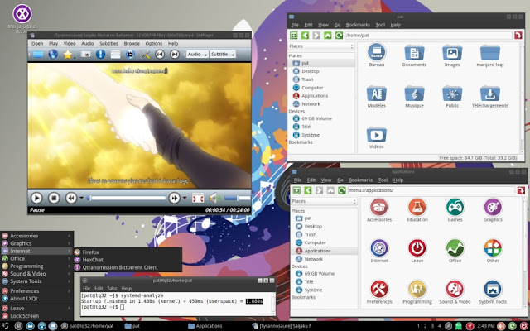Go back in pat file manager

(x=305, y=35)
